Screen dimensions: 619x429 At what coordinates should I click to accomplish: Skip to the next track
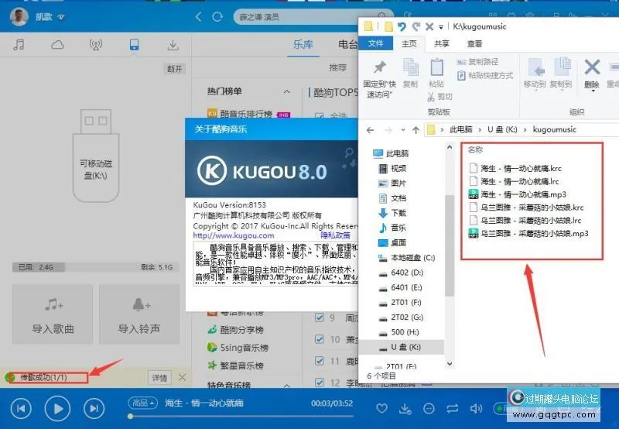(x=94, y=407)
